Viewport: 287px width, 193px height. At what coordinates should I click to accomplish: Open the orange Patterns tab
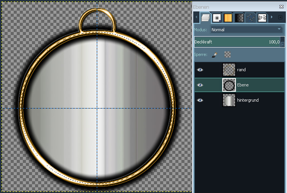(228, 18)
